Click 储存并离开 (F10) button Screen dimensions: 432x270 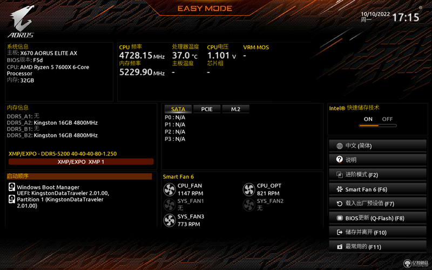tap(377, 233)
